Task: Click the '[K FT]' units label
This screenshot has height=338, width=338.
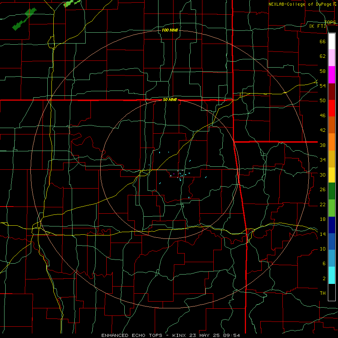Action: pos(317,26)
